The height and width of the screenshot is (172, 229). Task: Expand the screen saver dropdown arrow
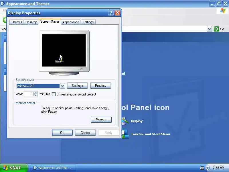point(62,86)
